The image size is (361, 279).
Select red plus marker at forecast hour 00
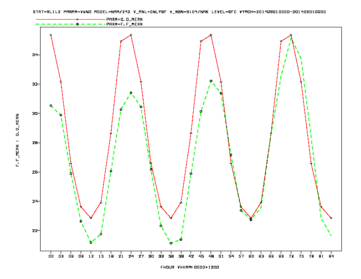click(x=51, y=35)
